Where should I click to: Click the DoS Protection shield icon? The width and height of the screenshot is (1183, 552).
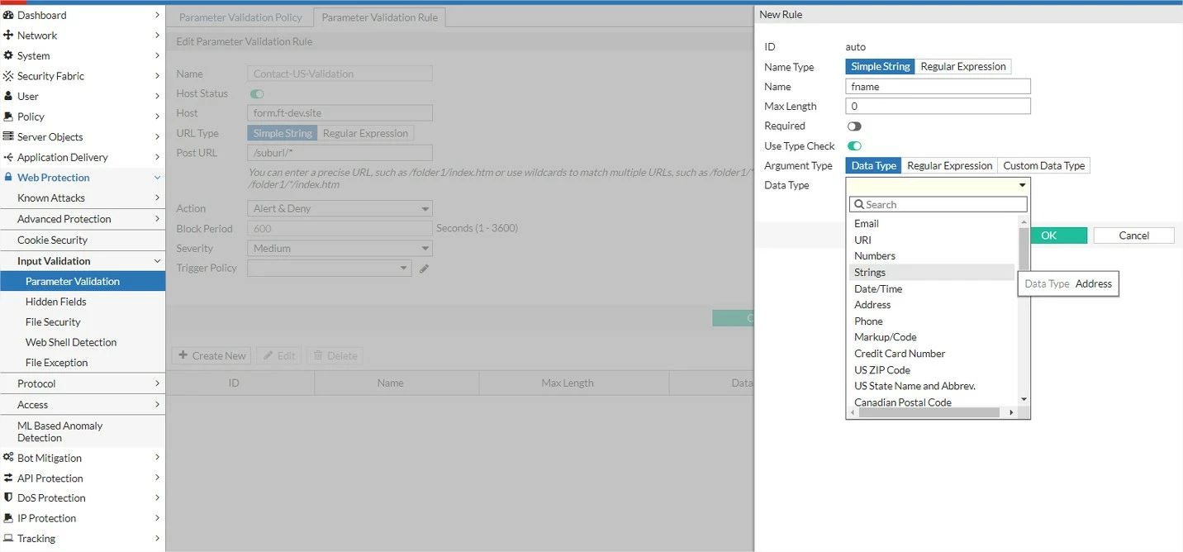[x=8, y=497]
